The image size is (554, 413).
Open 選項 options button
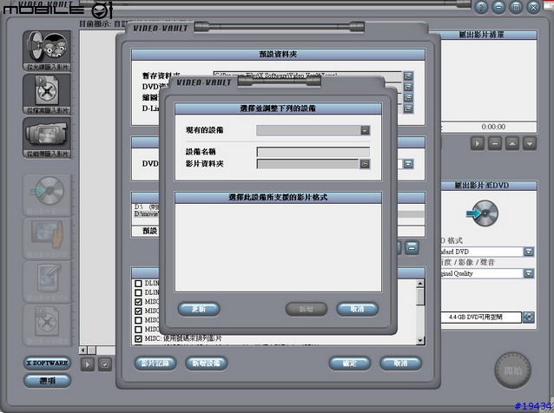tap(48, 381)
